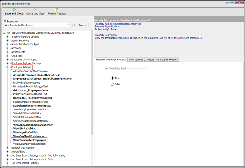Select the True radio button
The width and height of the screenshot is (245, 168).
113,78
